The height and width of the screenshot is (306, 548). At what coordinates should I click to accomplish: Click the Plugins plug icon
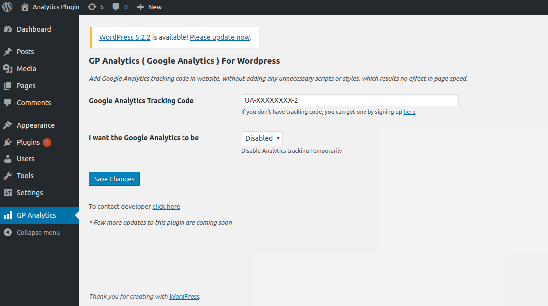[x=8, y=142]
